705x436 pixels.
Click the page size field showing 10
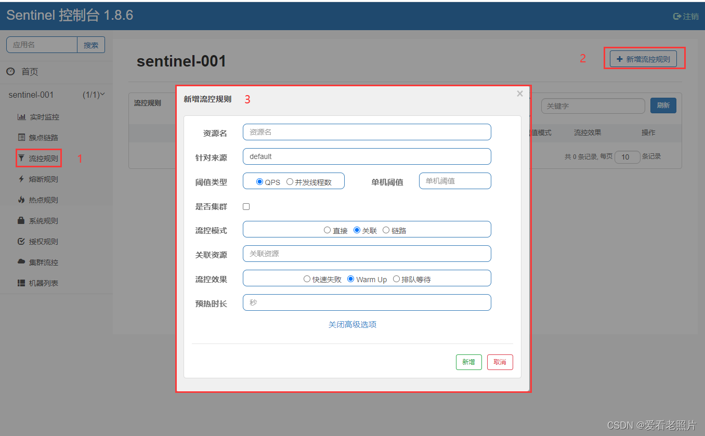click(x=628, y=157)
